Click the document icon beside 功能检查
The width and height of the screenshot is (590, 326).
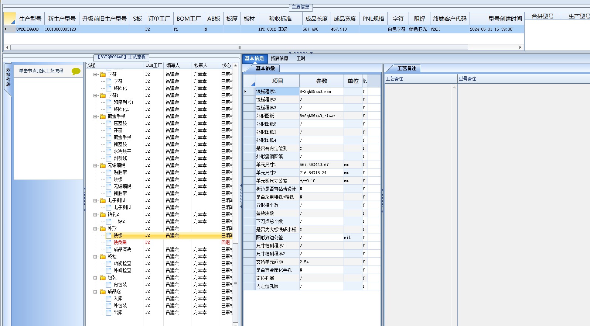click(109, 264)
